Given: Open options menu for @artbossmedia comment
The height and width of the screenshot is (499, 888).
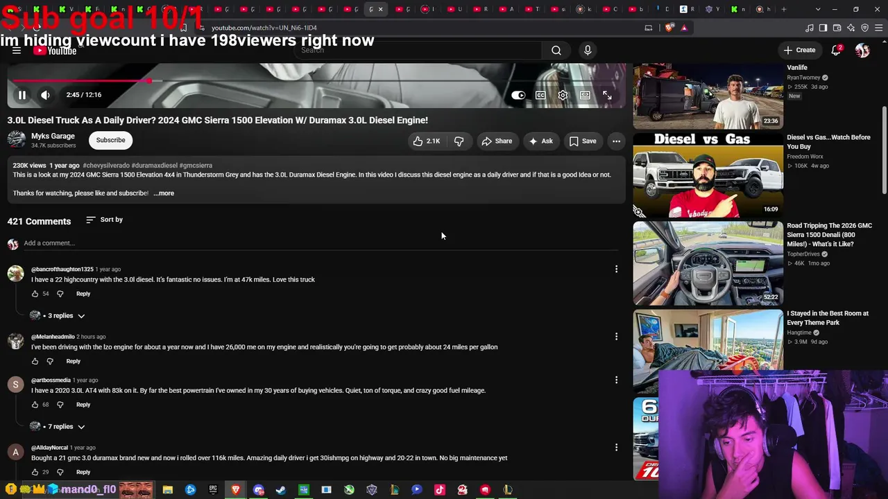Looking at the screenshot, I should coord(616,380).
